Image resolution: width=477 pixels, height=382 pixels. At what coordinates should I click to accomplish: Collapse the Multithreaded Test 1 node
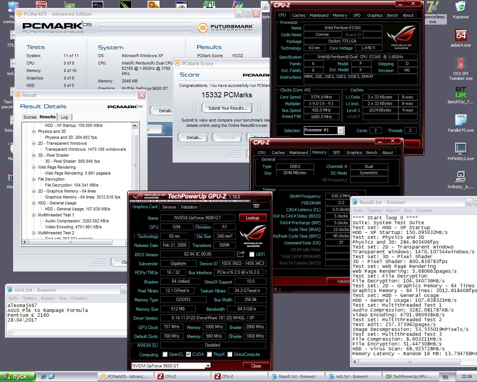(34, 215)
